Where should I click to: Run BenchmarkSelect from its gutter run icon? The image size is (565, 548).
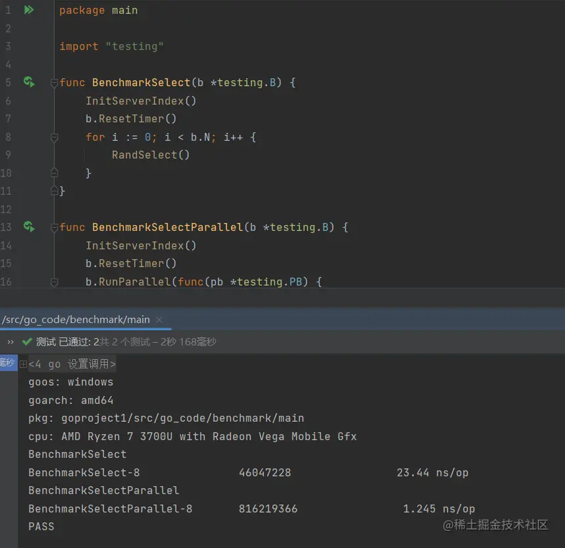click(29, 82)
